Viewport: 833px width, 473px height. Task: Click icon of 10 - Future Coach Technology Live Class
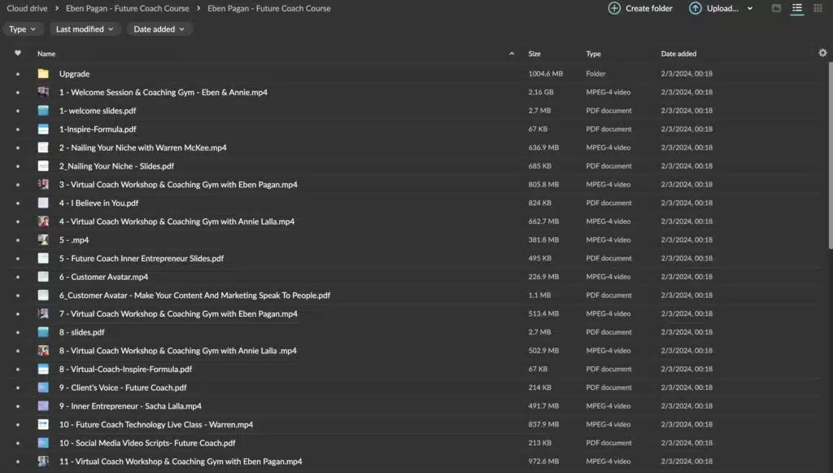tap(43, 425)
